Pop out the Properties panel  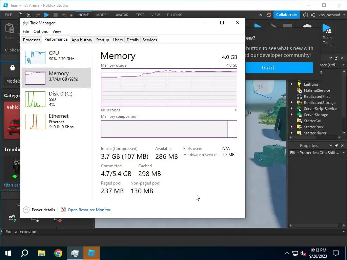(x=336, y=146)
